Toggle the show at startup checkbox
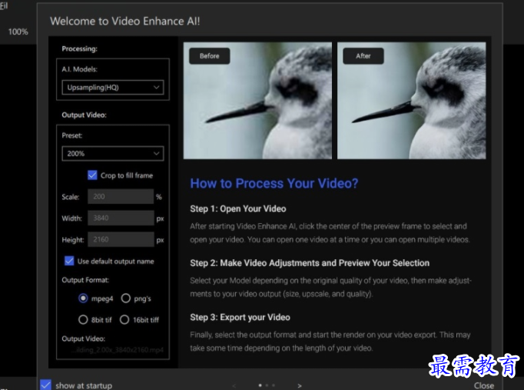This screenshot has width=524, height=390. tap(46, 385)
